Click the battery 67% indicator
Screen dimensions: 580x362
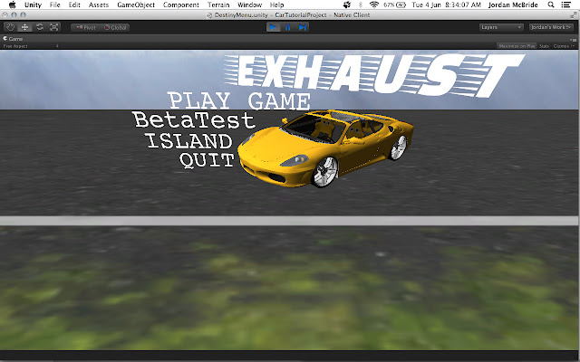[x=394, y=5]
